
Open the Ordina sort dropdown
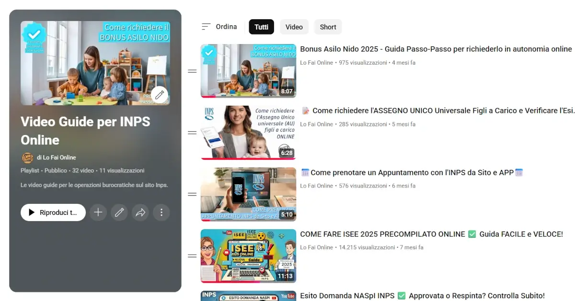(x=219, y=27)
